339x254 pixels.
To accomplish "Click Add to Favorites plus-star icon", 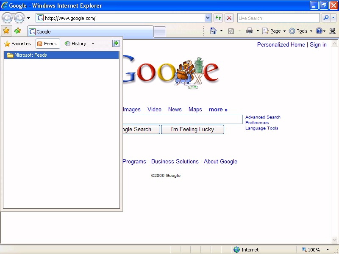I will [17, 31].
